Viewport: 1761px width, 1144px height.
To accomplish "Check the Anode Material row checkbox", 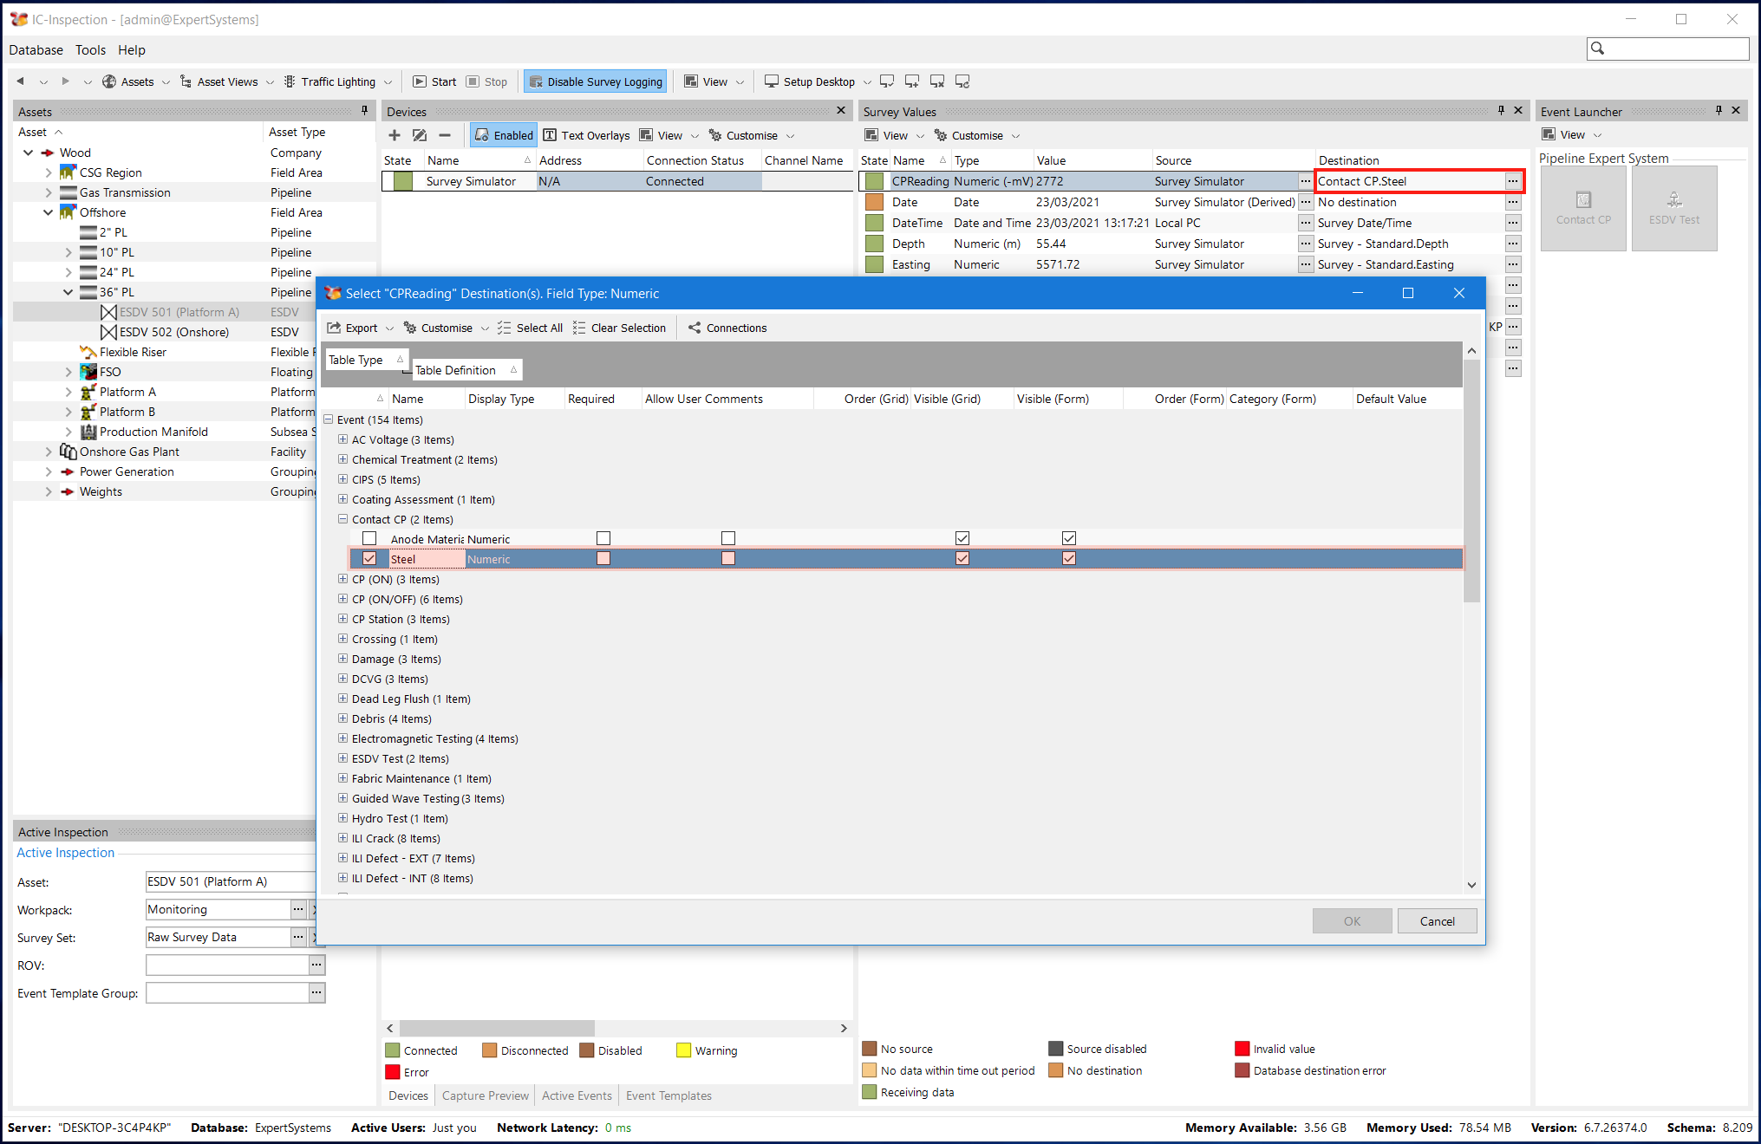I will click(369, 539).
